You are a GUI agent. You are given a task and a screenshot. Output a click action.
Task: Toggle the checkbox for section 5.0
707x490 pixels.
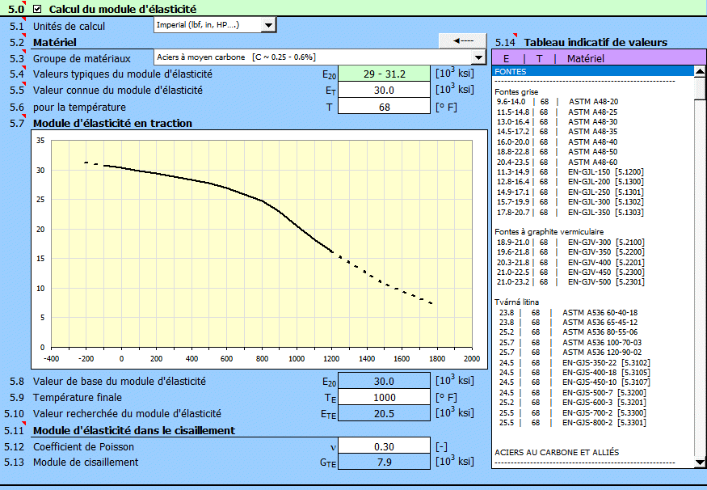[37, 9]
